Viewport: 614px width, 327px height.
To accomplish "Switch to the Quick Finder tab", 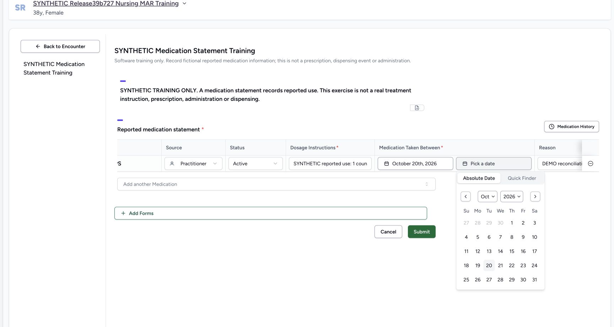I will pos(522,178).
